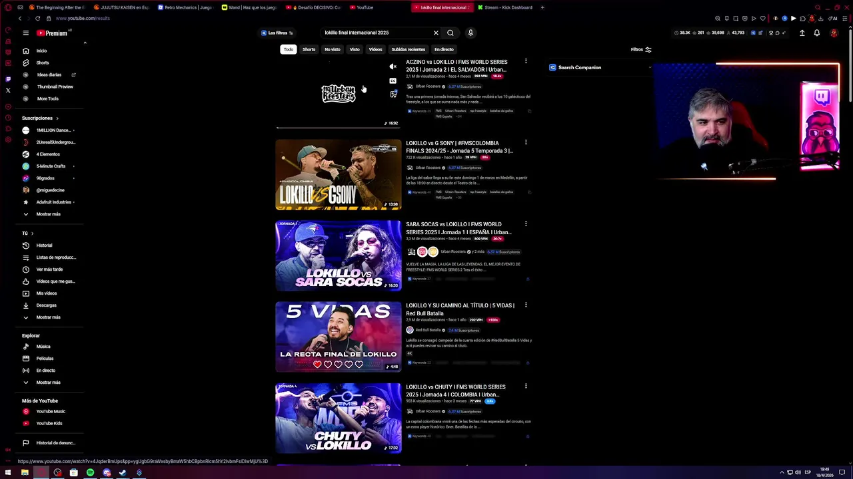The height and width of the screenshot is (479, 853).
Task: Open 5-Minute Crafts subscription
Action: (x=53, y=166)
